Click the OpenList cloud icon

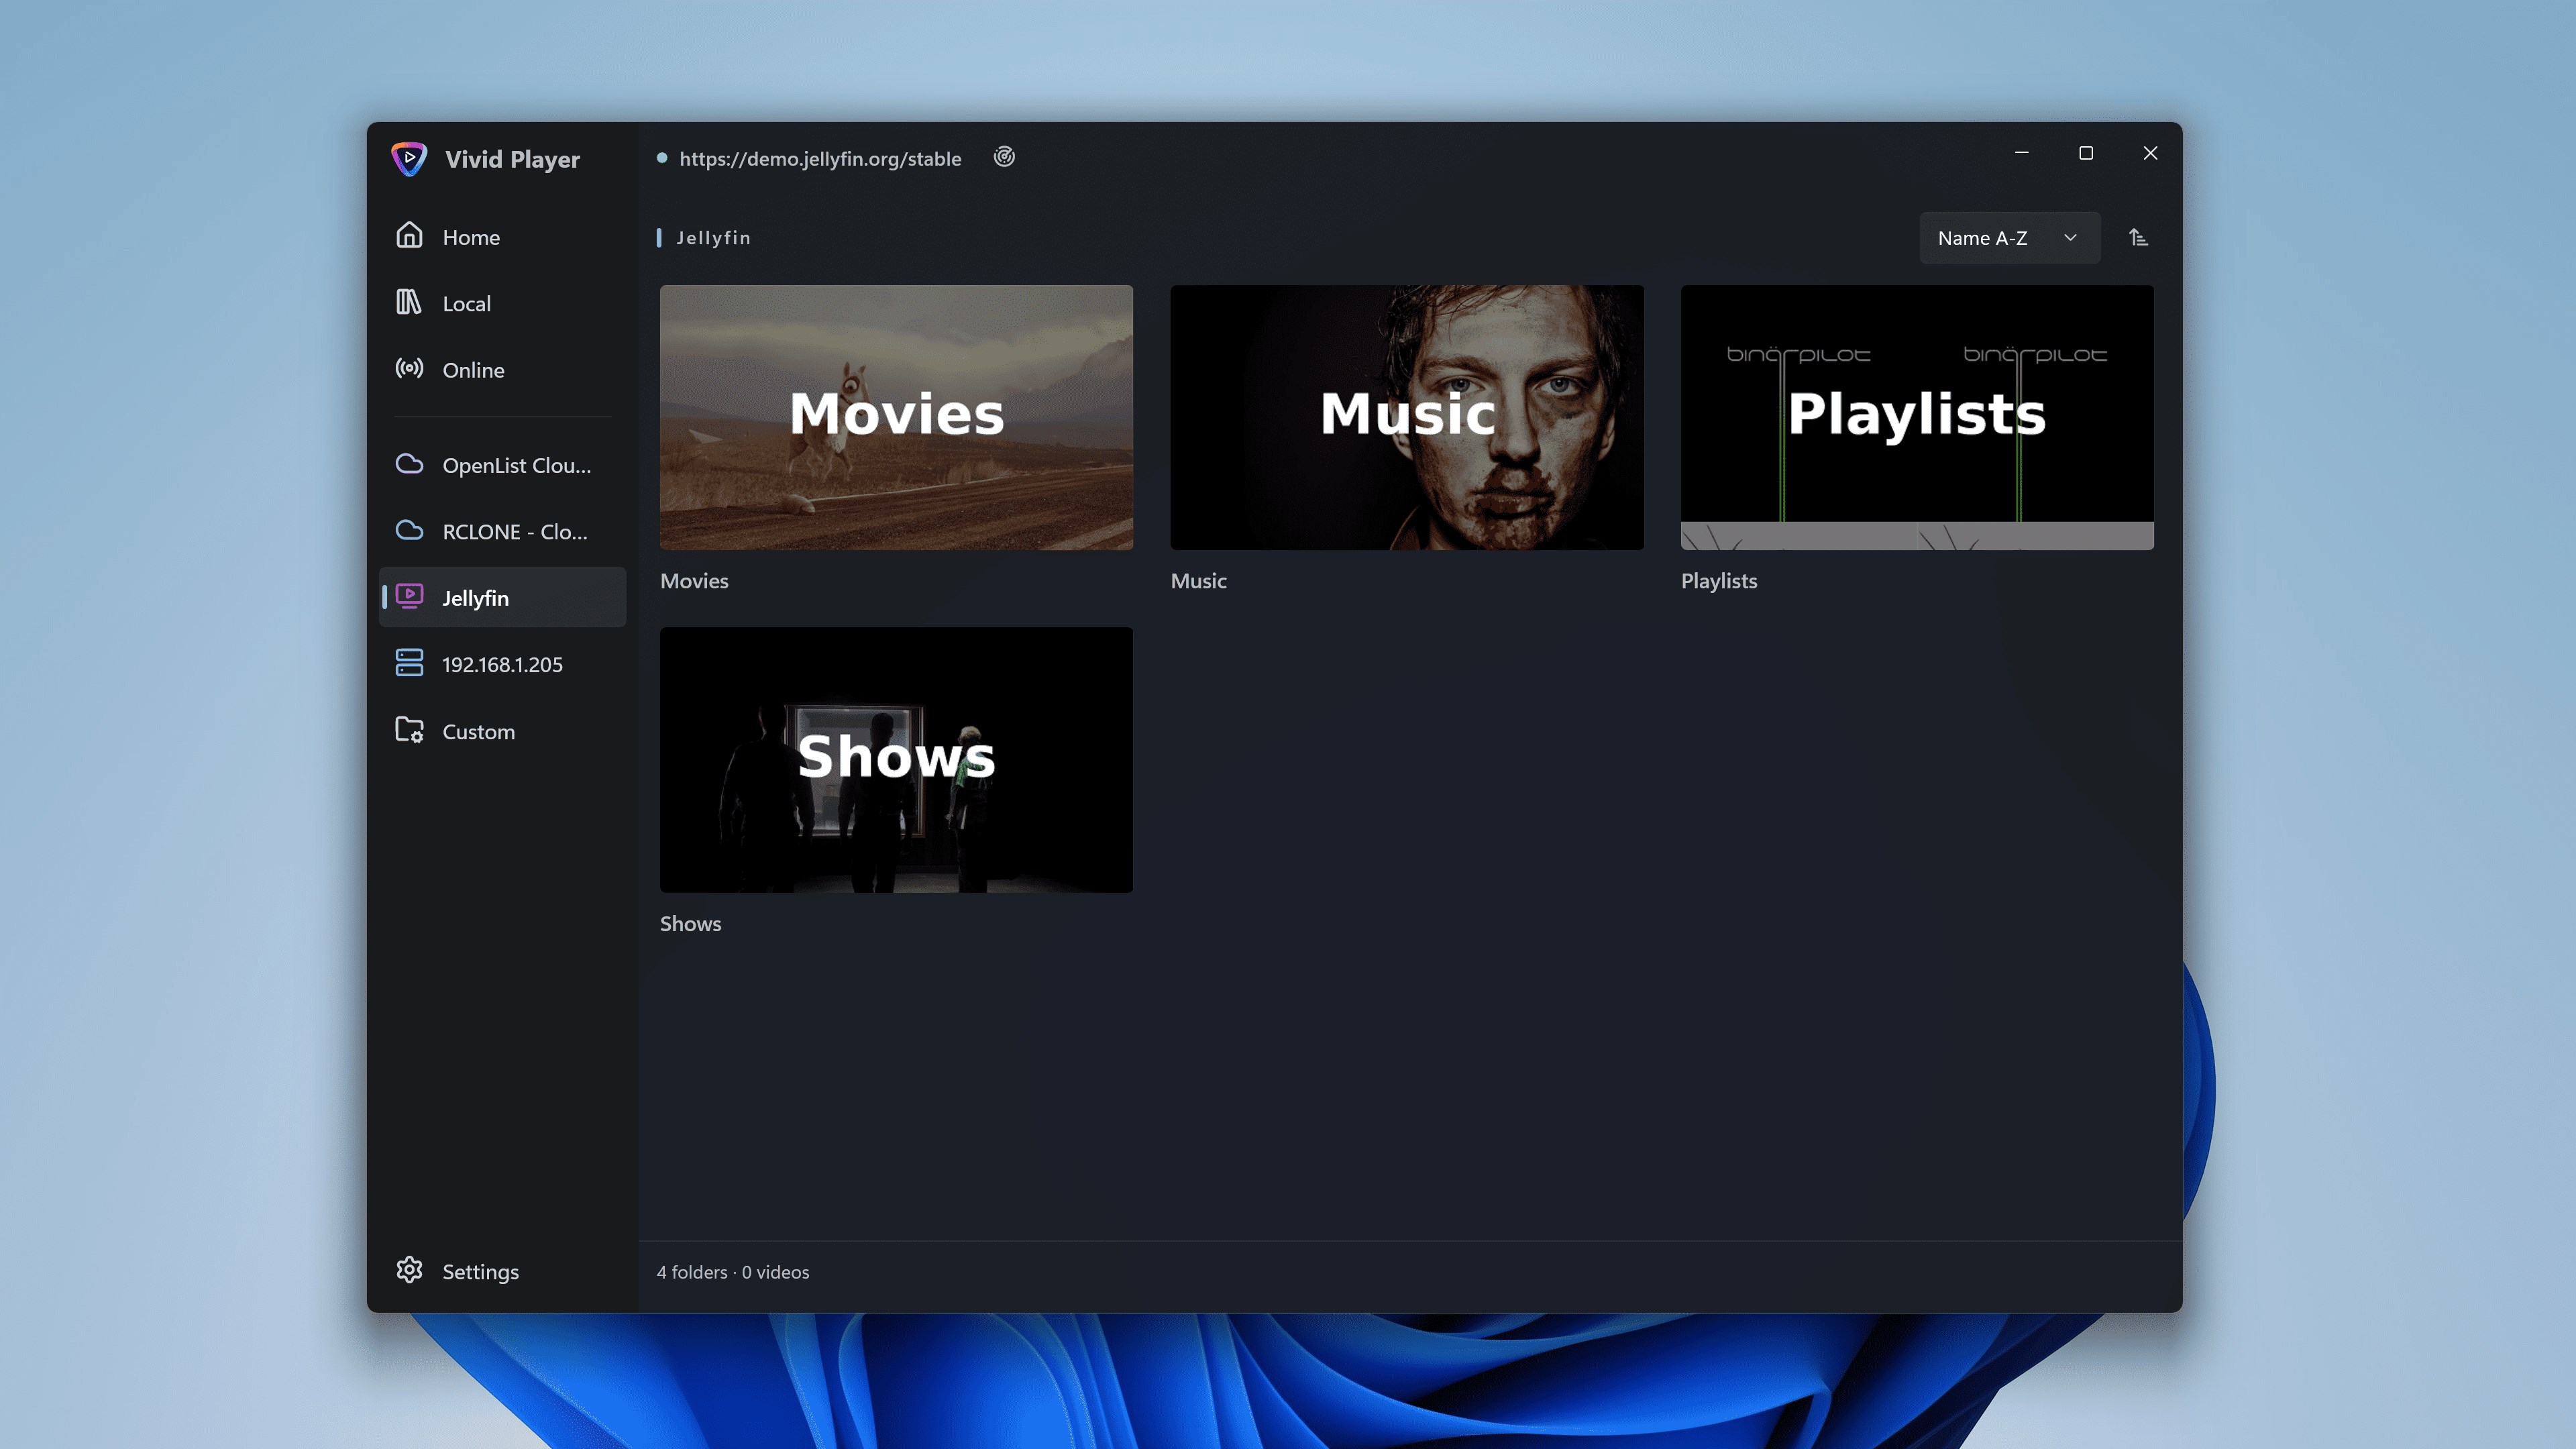pyautogui.click(x=409, y=464)
